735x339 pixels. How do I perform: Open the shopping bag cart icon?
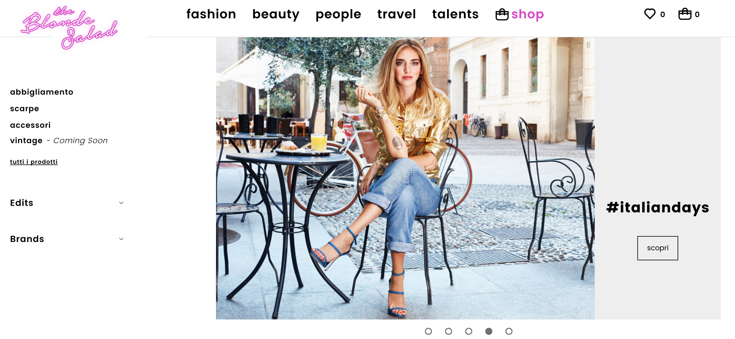(x=685, y=14)
